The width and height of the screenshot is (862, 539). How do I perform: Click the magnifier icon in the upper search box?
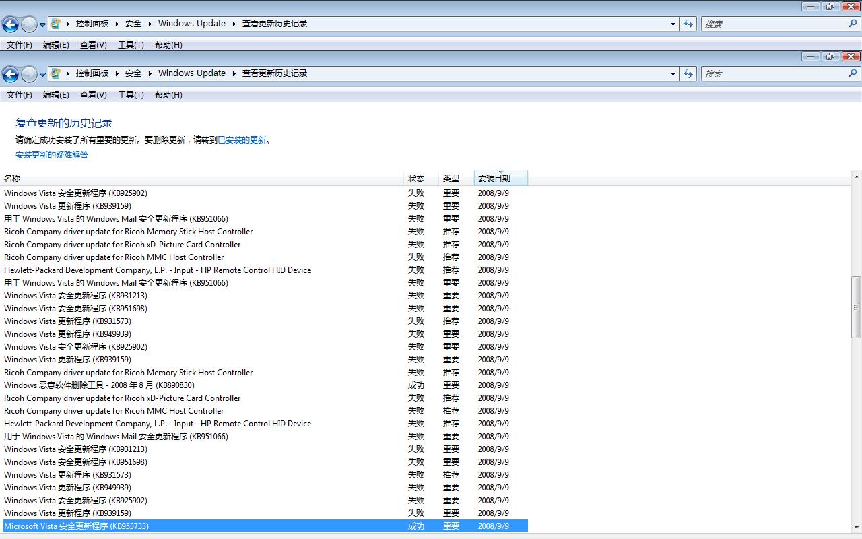[853, 24]
